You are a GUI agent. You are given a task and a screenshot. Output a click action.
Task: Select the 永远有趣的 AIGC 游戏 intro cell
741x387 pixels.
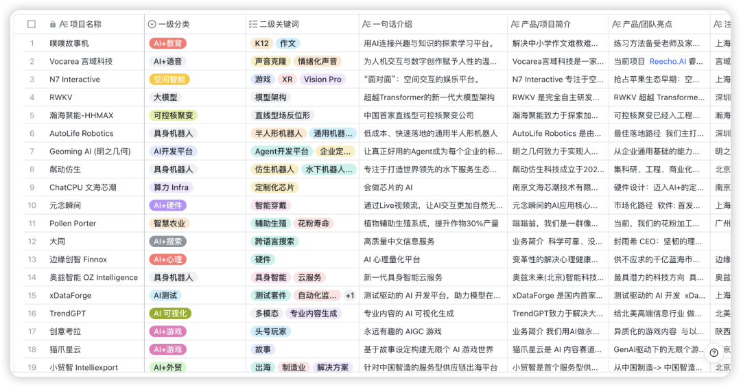pos(434,331)
